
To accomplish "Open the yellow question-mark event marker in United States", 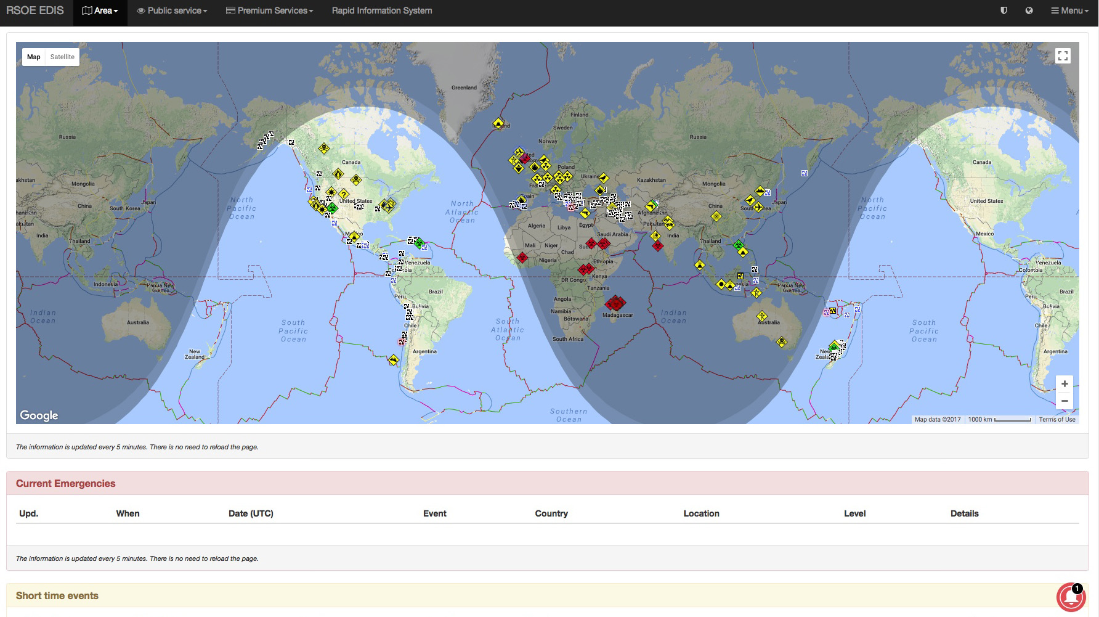I will [344, 195].
